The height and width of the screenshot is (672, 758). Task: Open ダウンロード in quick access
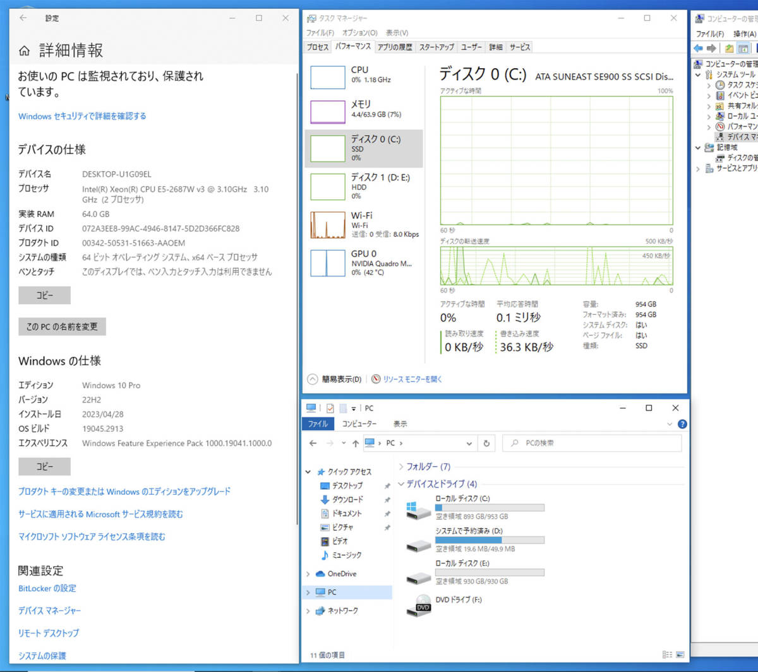[x=347, y=500]
